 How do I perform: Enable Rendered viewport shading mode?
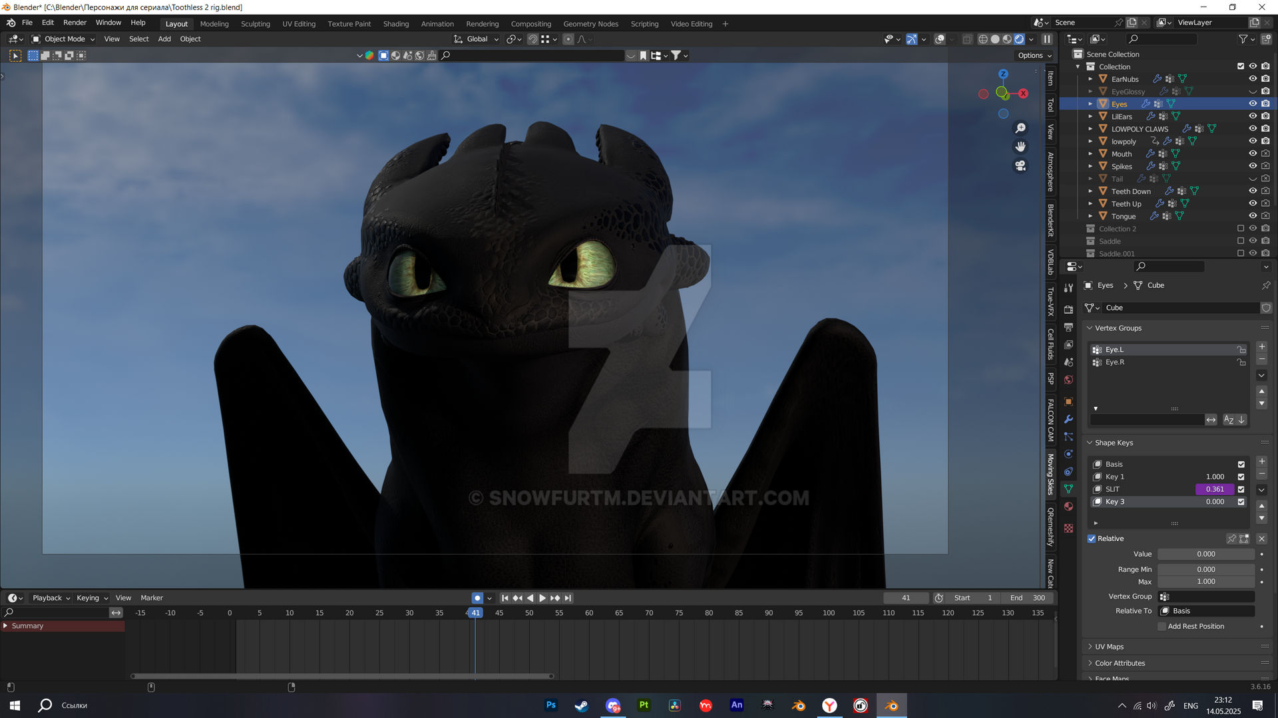click(x=1018, y=39)
